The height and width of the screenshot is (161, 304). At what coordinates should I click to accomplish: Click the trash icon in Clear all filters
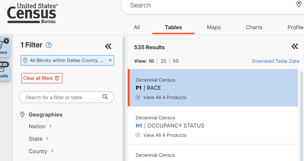click(57, 78)
